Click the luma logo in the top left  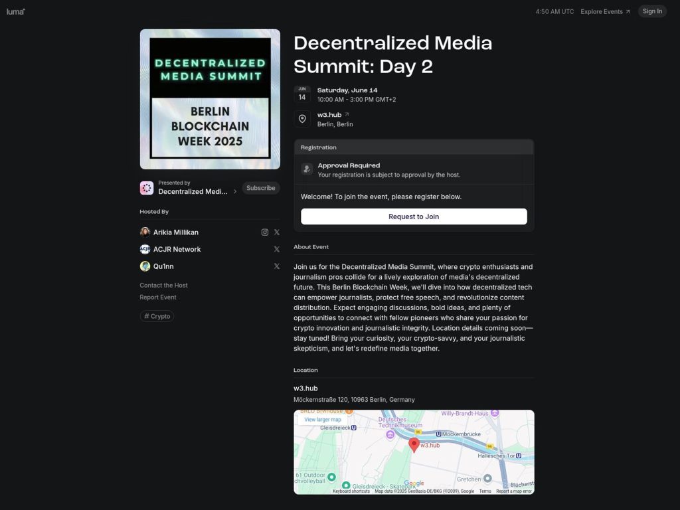15,11
